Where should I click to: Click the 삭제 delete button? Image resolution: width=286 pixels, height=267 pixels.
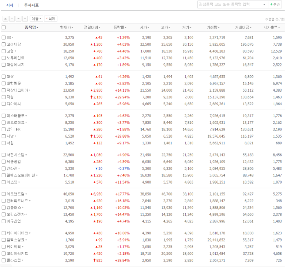click(x=51, y=19)
